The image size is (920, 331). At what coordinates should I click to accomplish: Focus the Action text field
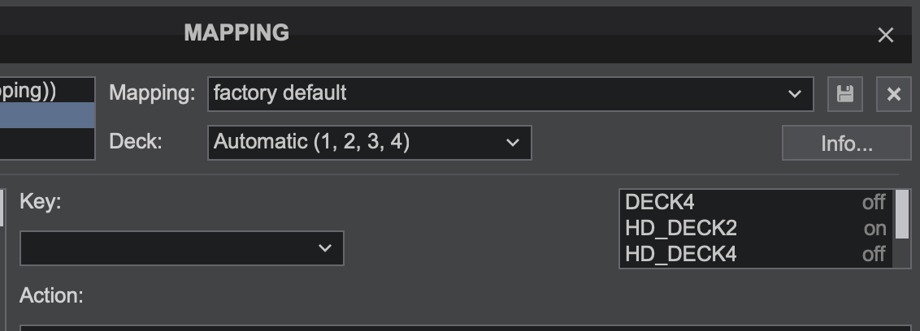coord(465,328)
